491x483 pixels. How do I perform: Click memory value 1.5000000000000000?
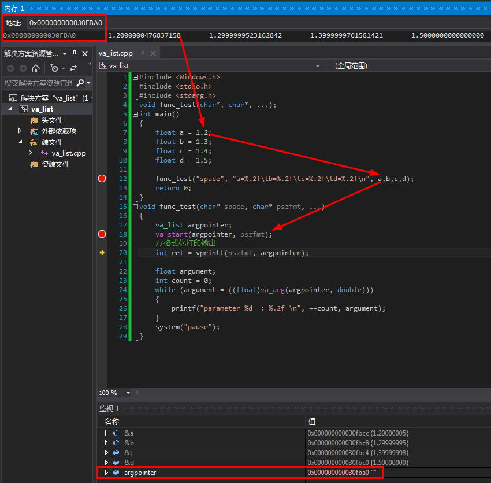coord(448,35)
